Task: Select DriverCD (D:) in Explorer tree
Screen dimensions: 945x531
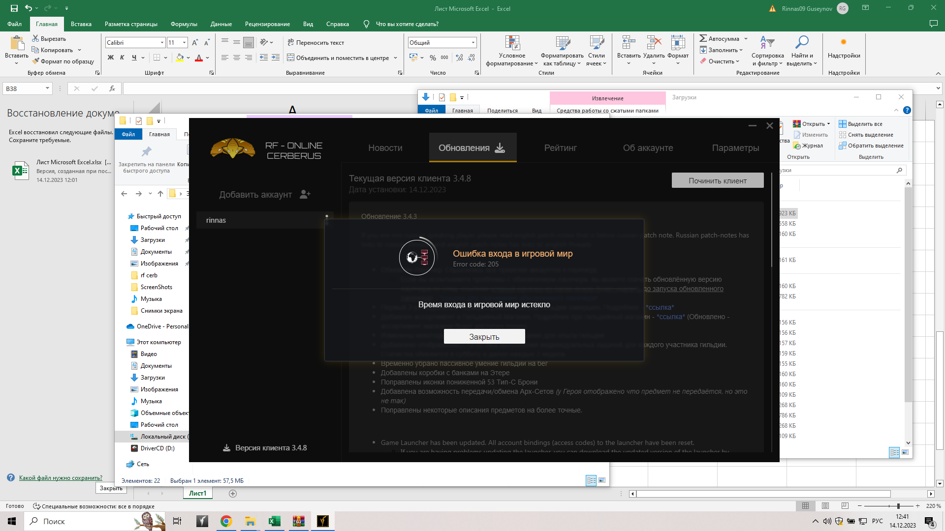Action: (x=157, y=448)
